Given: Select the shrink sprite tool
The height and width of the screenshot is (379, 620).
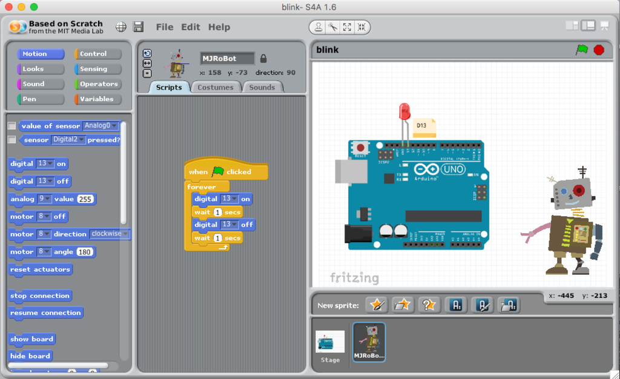Looking at the screenshot, I should click(x=361, y=27).
